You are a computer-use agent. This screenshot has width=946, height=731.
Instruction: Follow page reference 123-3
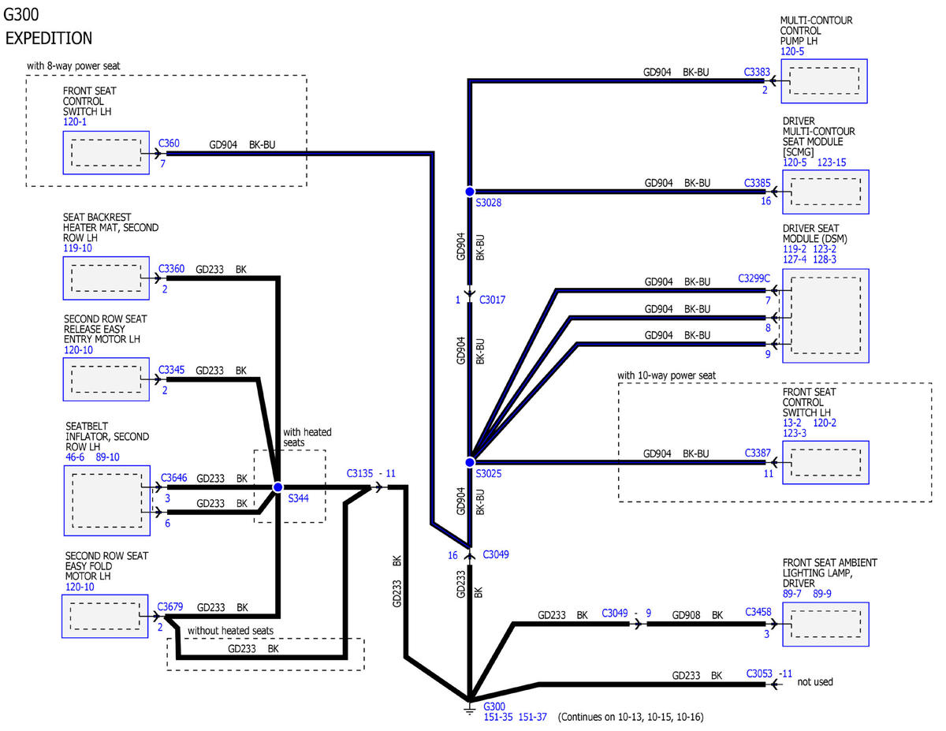coord(795,433)
